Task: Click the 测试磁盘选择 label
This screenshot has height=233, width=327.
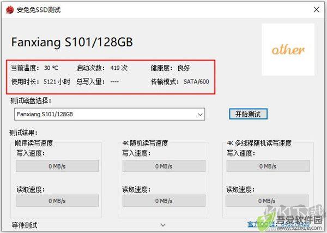Action: (x=31, y=100)
